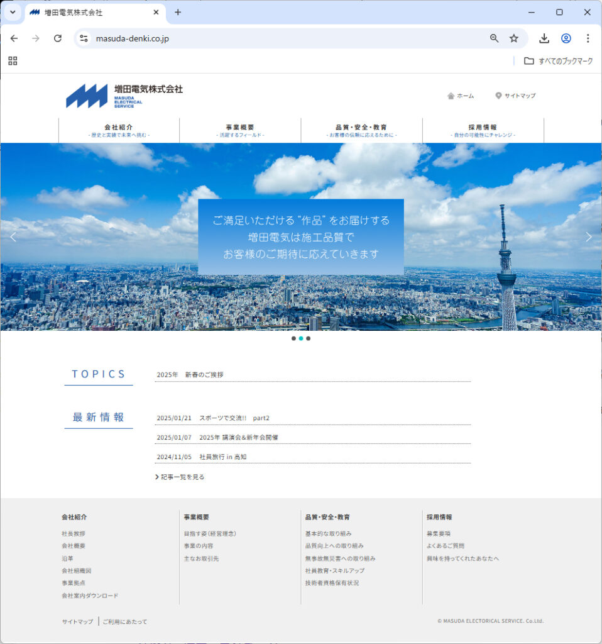
Task: Open footer link 会社組織図
Action: point(76,570)
